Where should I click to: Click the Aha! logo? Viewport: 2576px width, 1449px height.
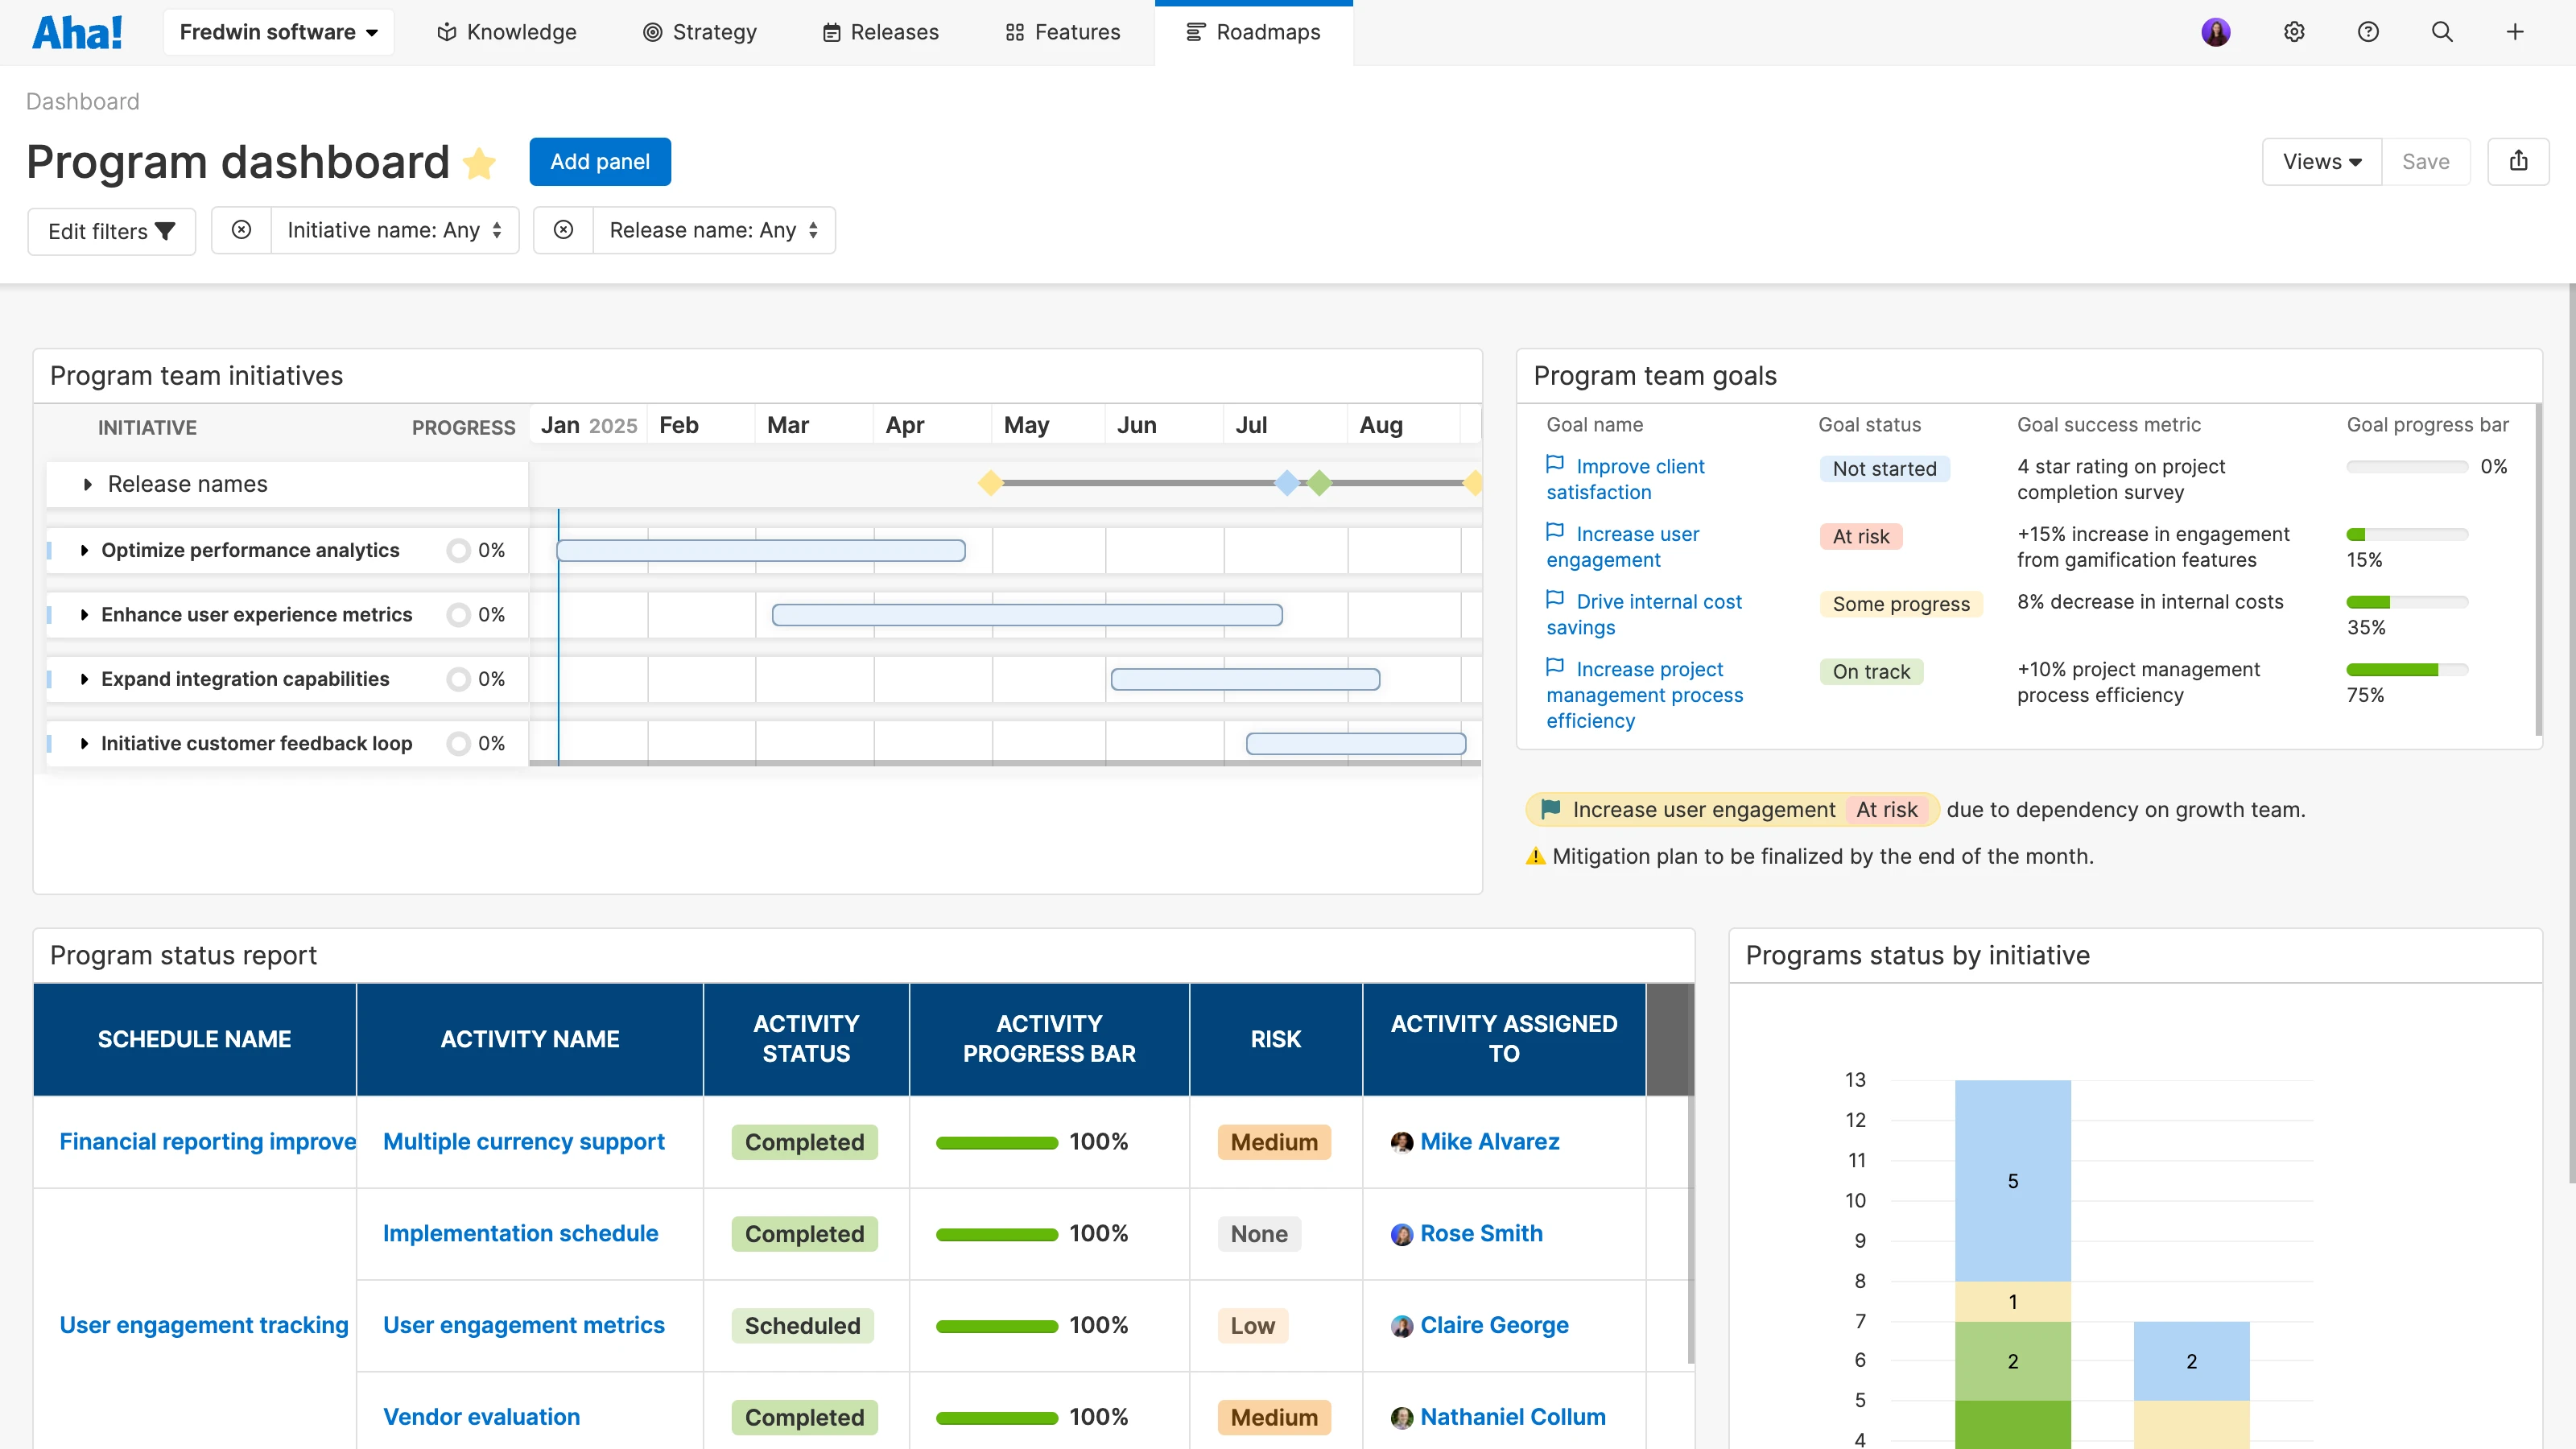(x=78, y=31)
